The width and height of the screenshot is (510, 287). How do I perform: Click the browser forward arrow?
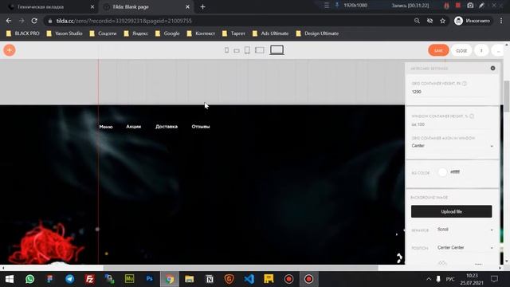click(22, 21)
